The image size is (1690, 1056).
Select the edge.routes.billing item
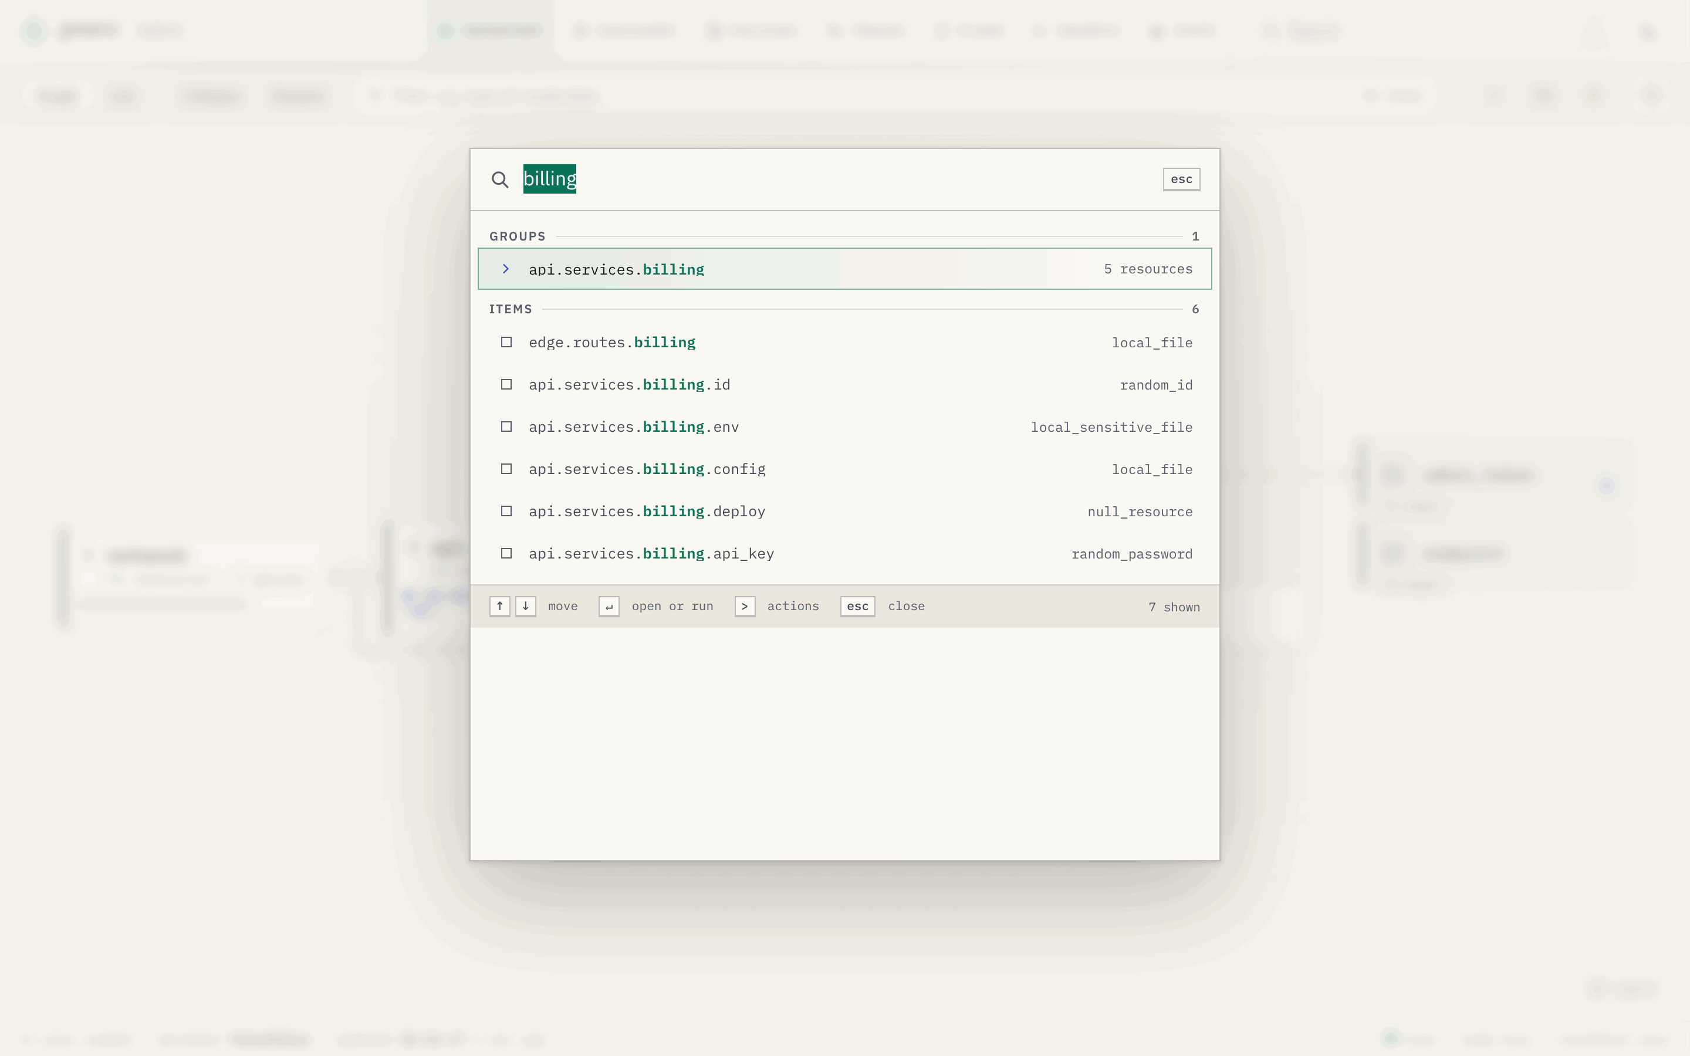point(844,342)
